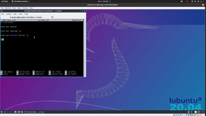
Task: Click the network monitor icon in Lubuntu tray
Action: pos(199,112)
